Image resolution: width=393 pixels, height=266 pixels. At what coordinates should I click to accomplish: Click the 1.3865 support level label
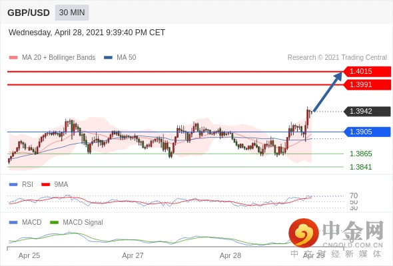360,154
